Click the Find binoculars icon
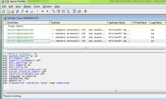Image resolution: width=166 pixels, height=99 pixels. (x=27, y=11)
